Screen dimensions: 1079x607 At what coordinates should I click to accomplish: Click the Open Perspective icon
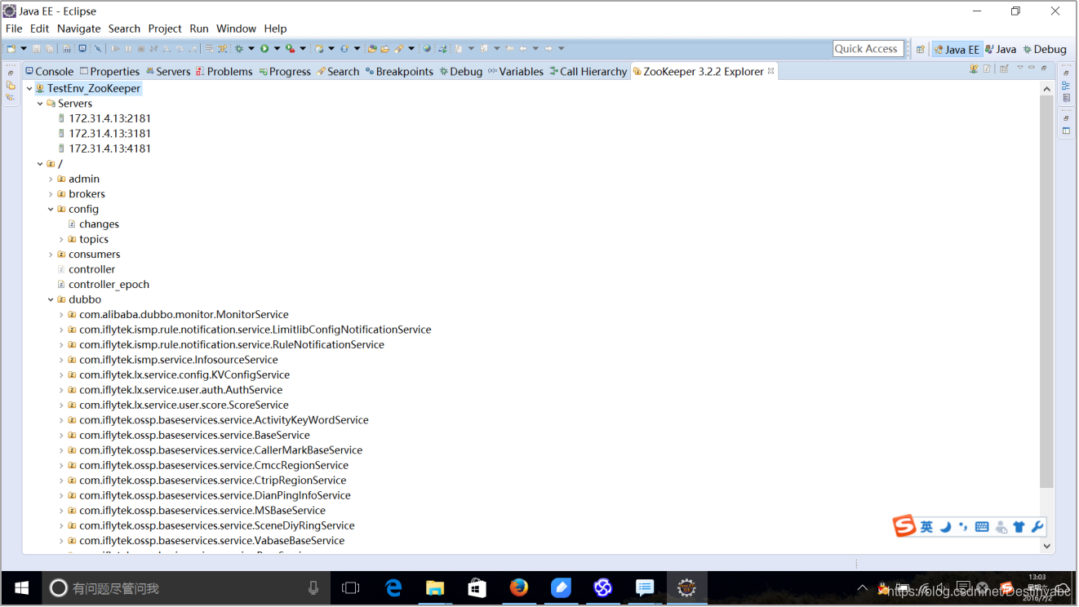pyautogui.click(x=921, y=49)
